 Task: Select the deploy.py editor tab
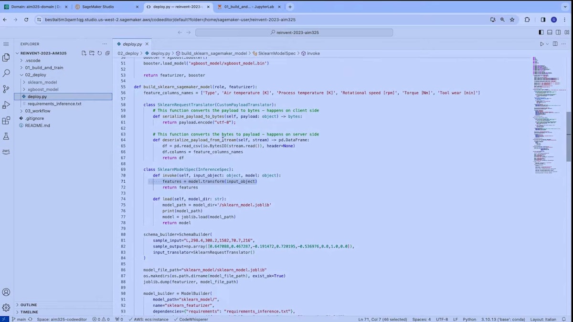point(132,44)
